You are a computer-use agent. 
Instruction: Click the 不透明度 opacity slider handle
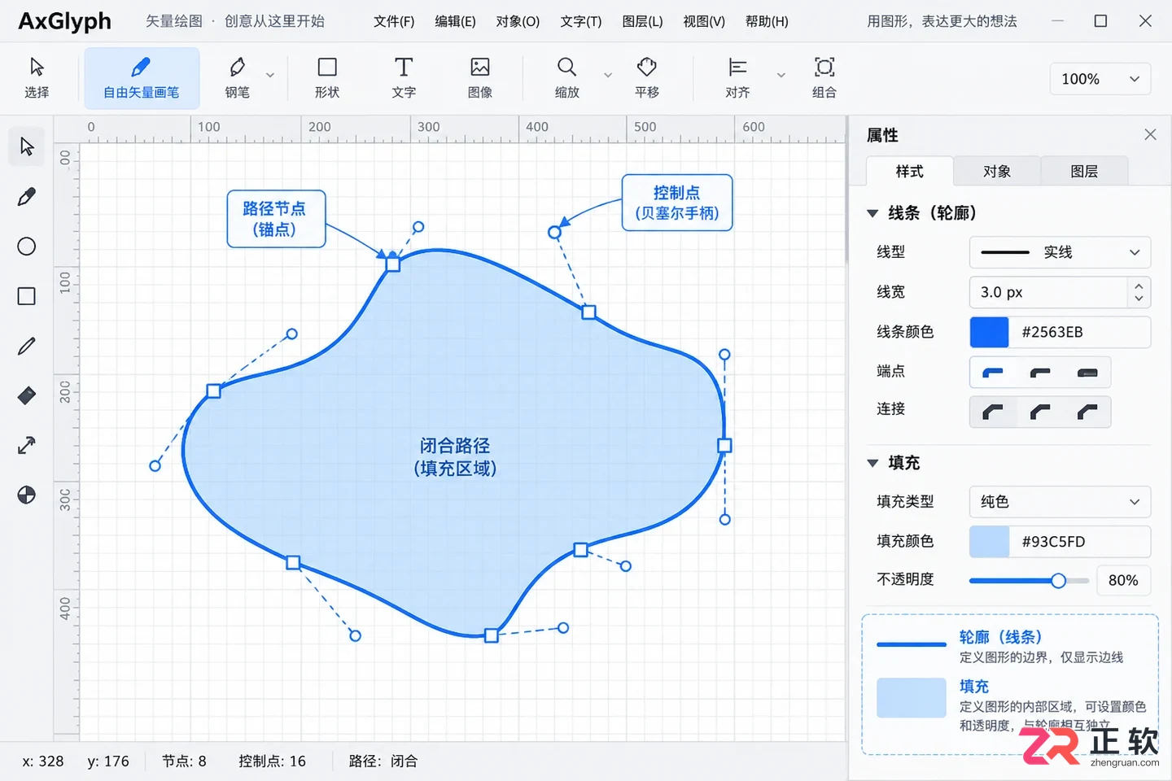(x=1058, y=580)
